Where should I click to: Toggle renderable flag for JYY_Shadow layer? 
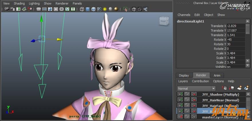(180, 94)
